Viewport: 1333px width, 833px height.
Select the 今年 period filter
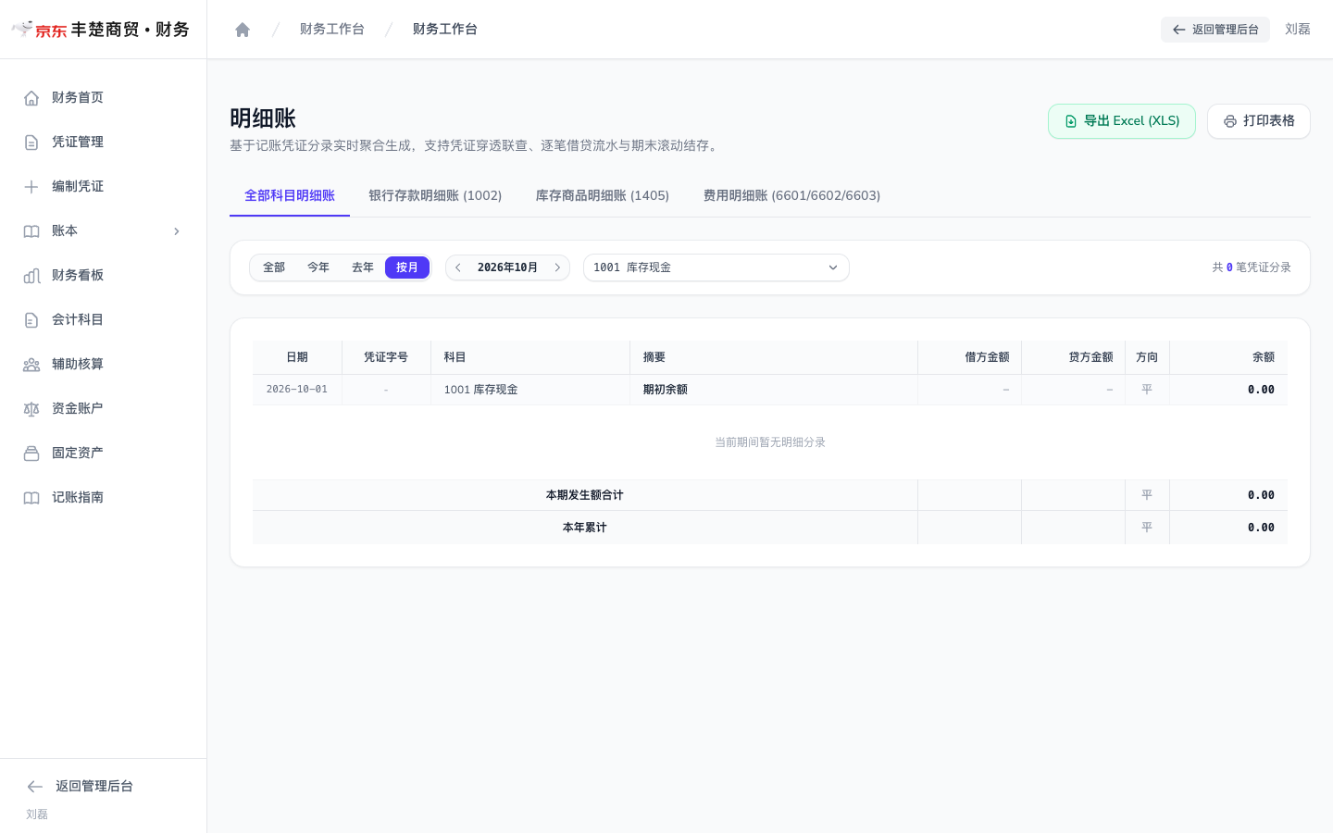tap(318, 267)
